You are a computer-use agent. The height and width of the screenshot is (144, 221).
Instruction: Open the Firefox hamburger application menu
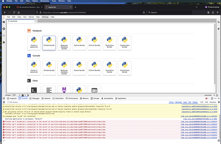(217, 12)
